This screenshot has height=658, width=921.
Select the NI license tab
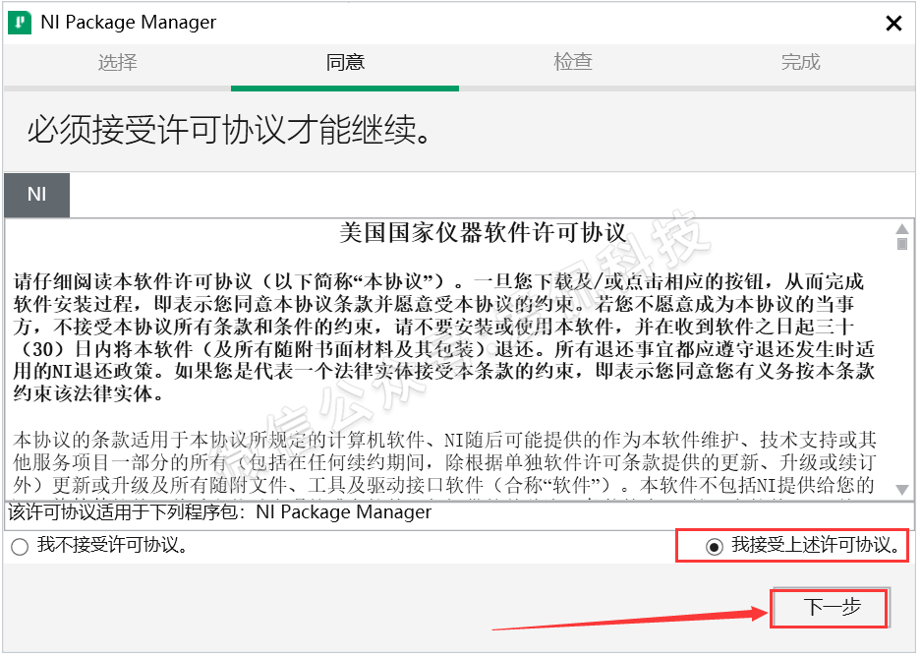pos(36,194)
